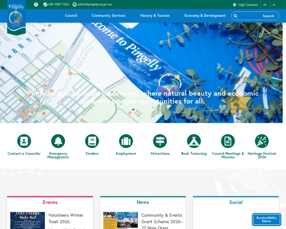Open the Community & Events Grant Scheme news title

click(162, 221)
